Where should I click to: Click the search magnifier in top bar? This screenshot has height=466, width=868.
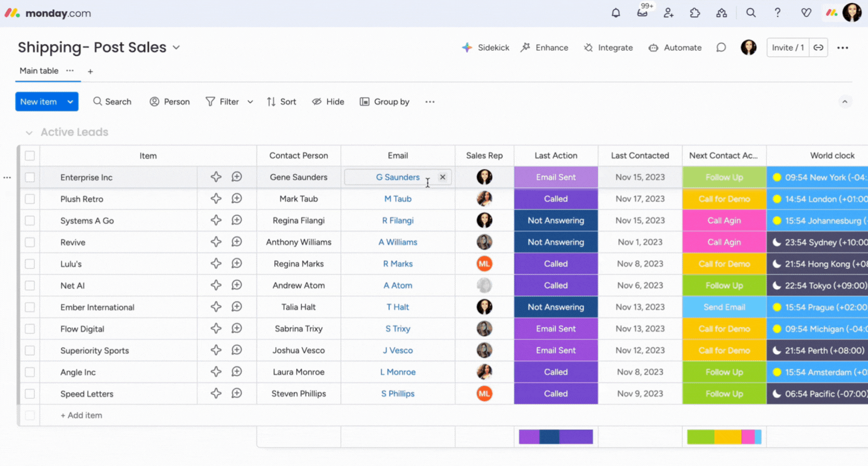[750, 13]
